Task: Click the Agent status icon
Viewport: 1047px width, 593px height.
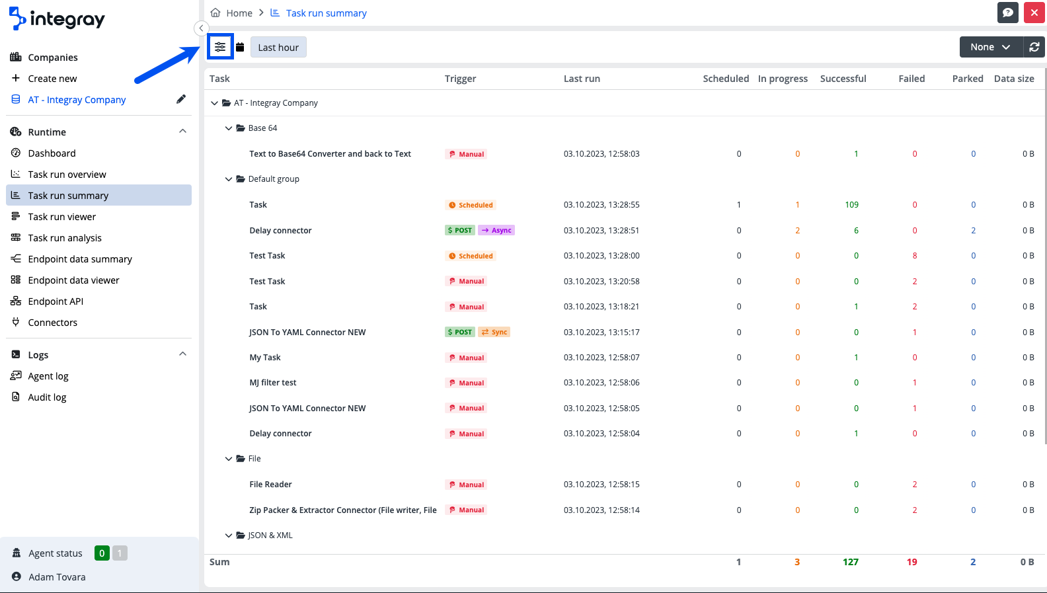Action: tap(17, 553)
